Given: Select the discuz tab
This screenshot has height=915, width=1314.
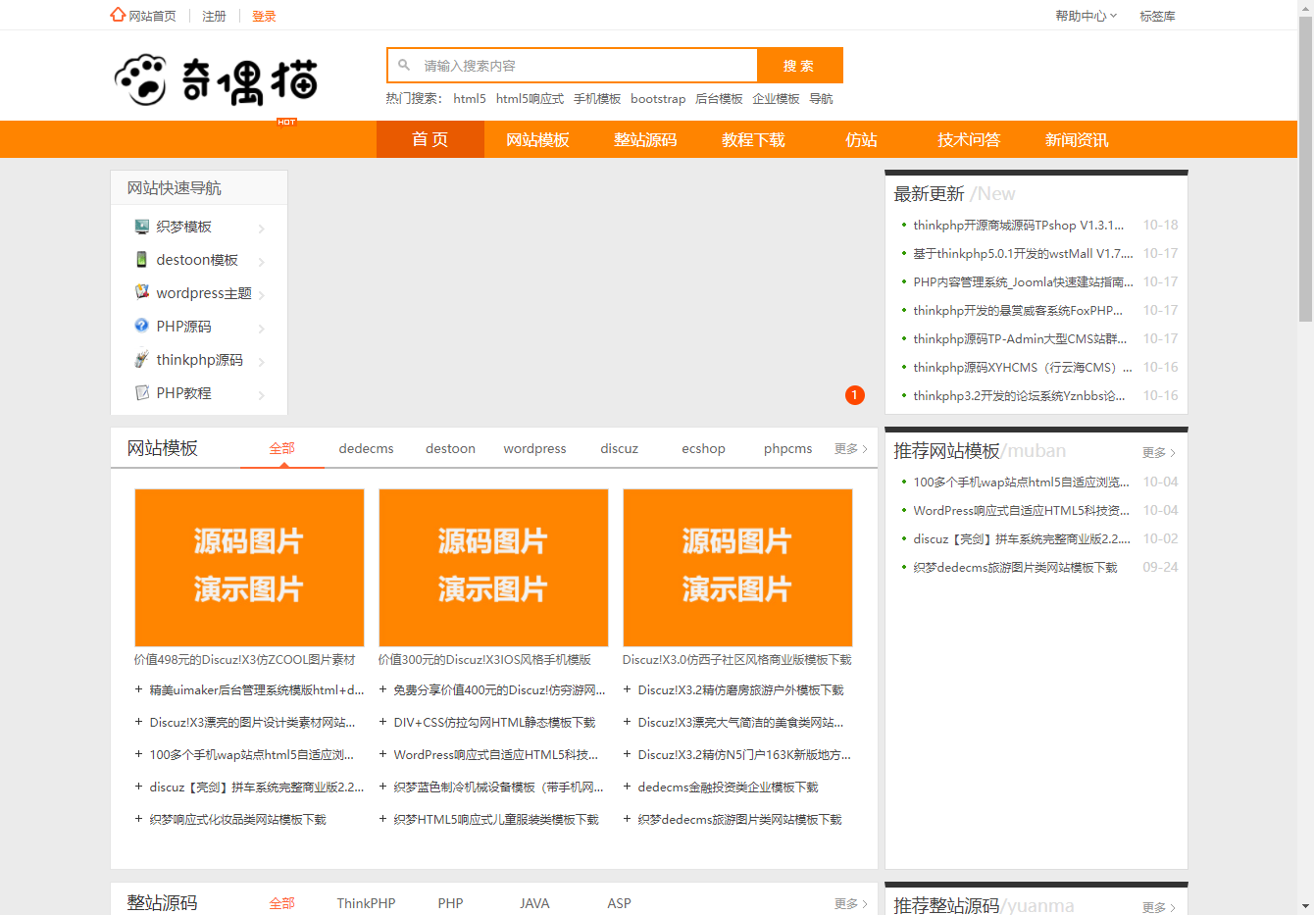Looking at the screenshot, I should (x=620, y=448).
